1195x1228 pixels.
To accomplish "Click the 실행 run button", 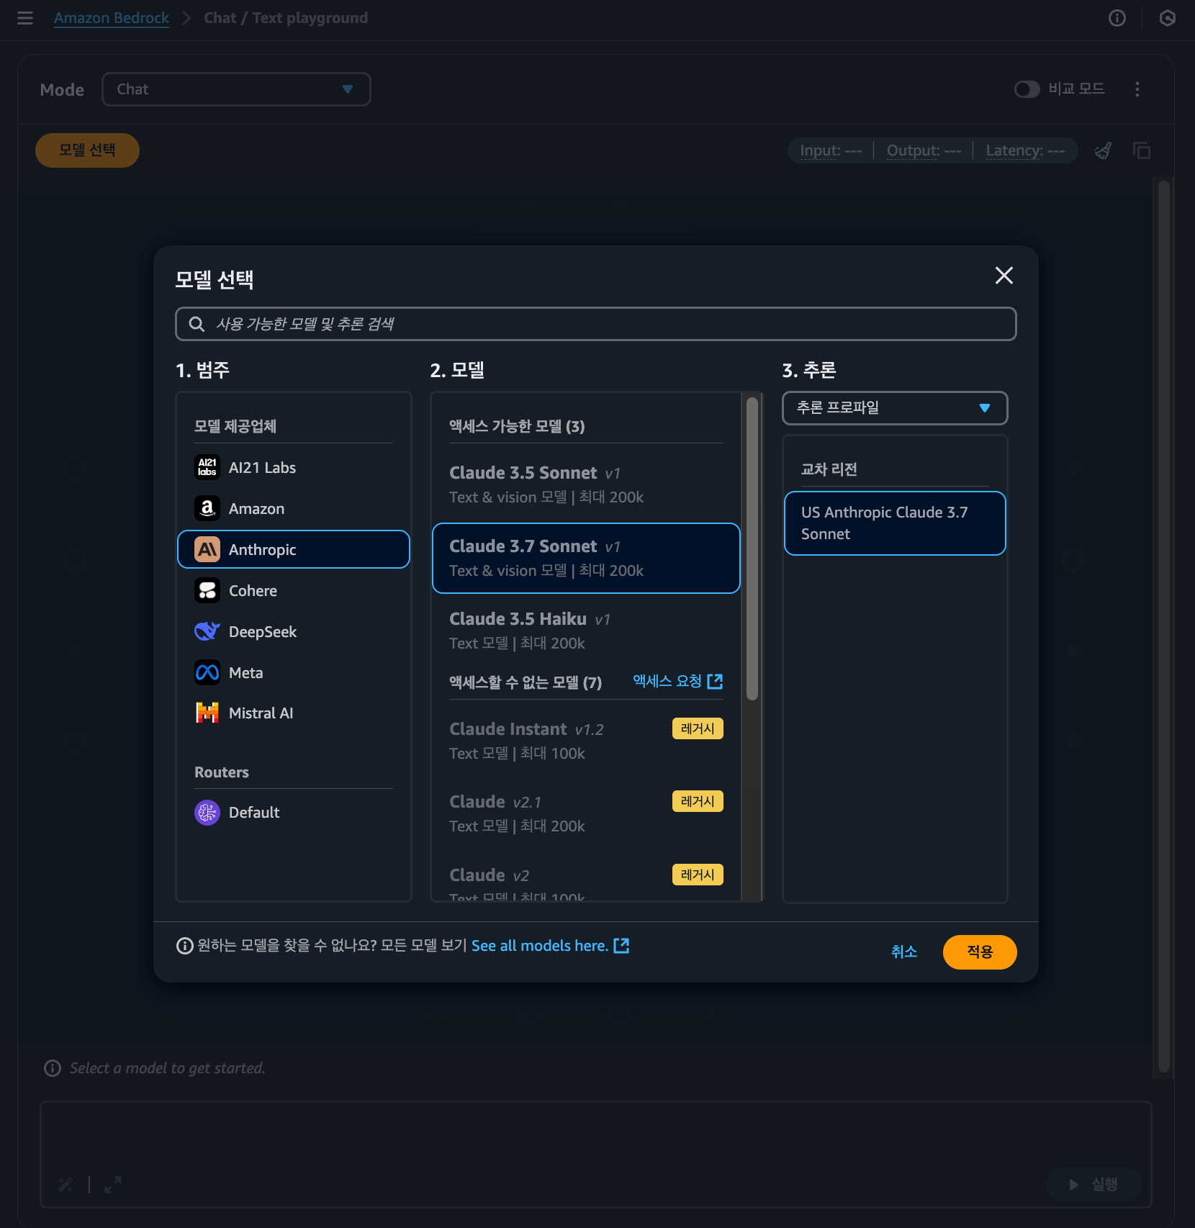I will (1094, 1185).
